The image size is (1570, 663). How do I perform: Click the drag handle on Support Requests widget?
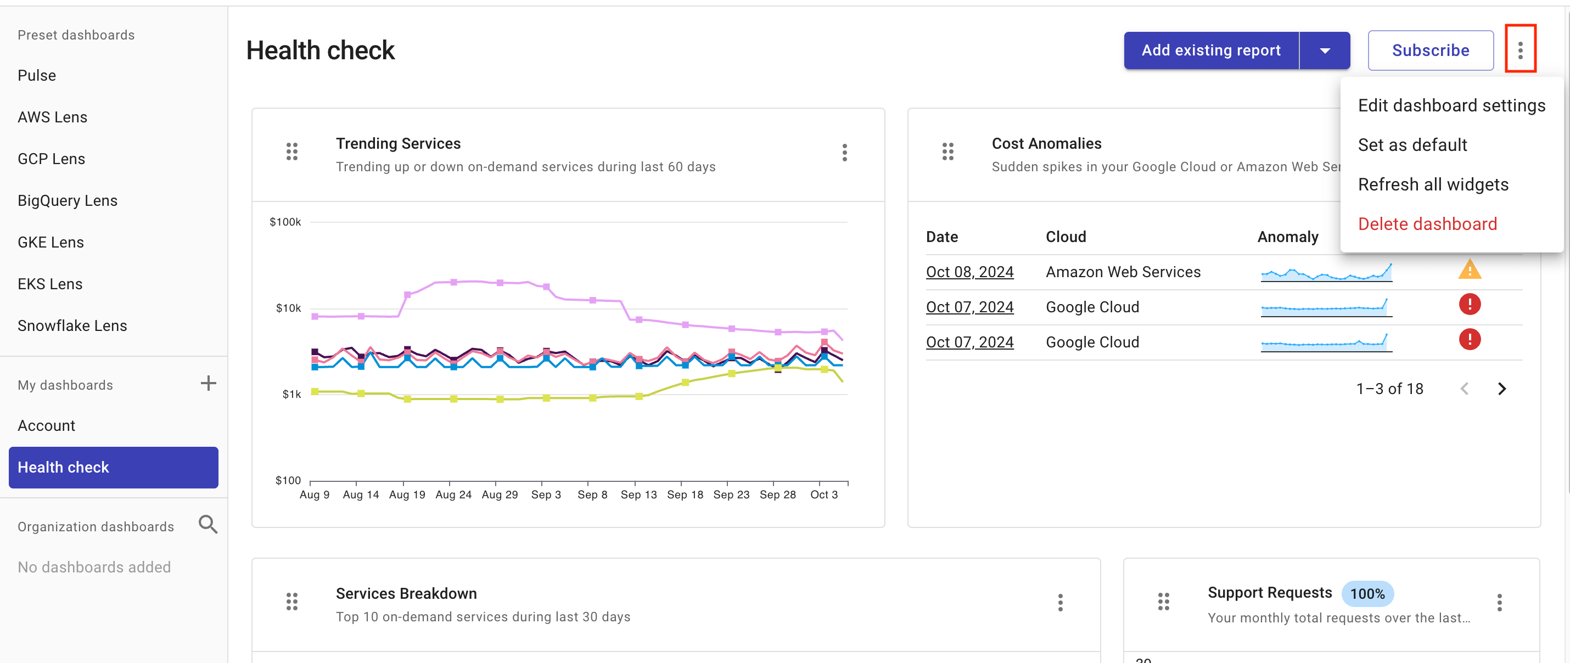click(1164, 601)
